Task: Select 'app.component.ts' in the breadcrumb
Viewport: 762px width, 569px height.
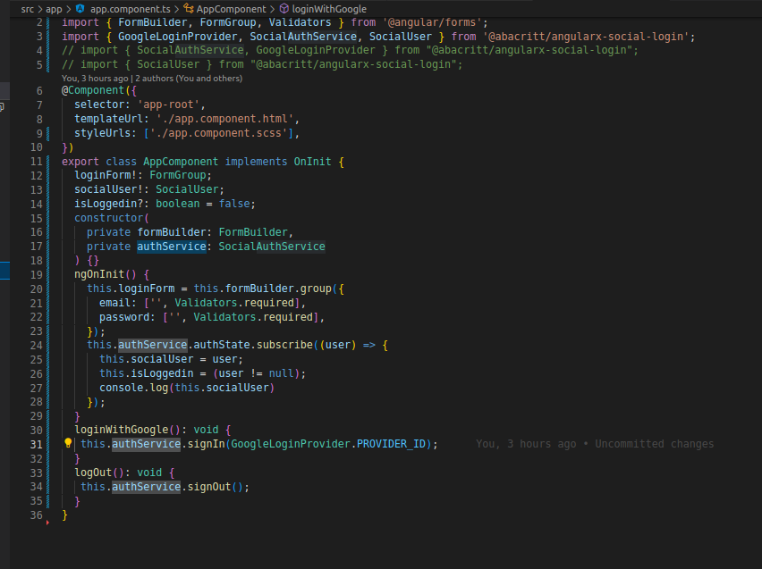Action: click(x=131, y=9)
